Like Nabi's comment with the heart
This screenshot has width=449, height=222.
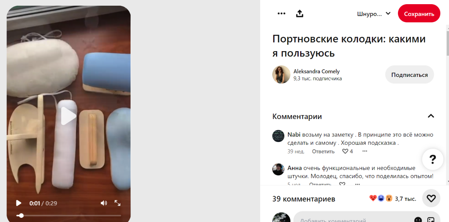click(345, 151)
